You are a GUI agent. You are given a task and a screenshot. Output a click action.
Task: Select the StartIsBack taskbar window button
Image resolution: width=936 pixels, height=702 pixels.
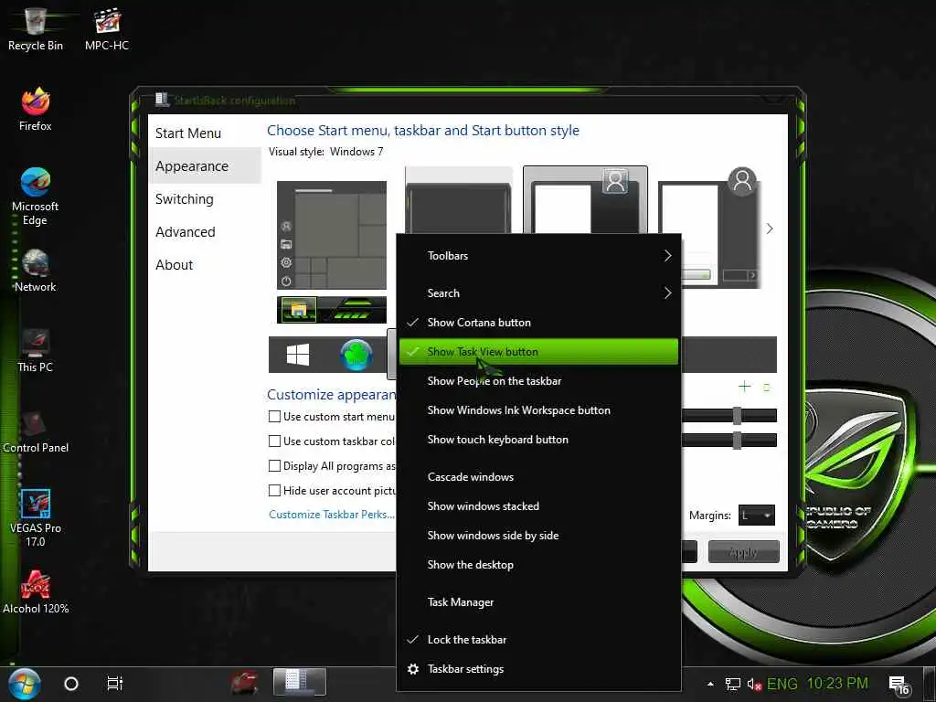(300, 682)
